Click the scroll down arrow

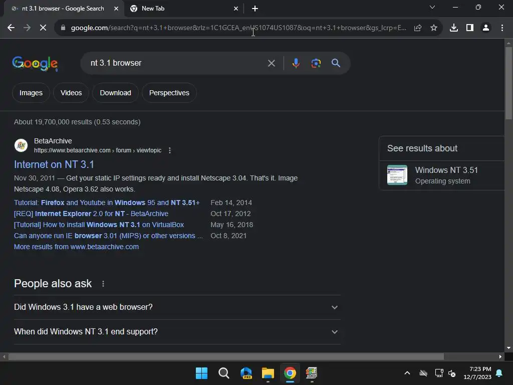click(x=508, y=348)
